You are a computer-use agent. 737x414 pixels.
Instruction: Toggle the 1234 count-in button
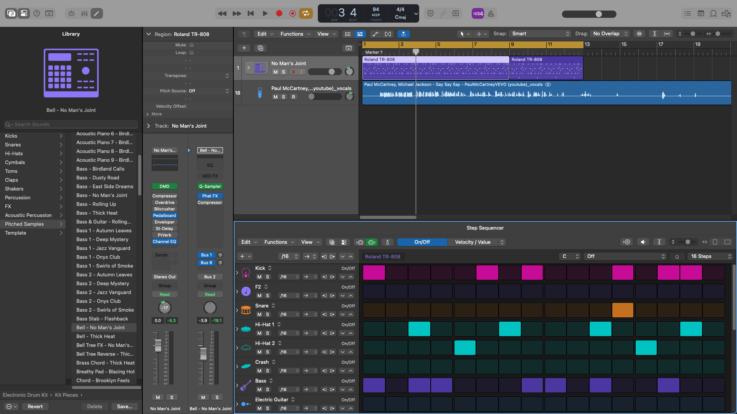coord(478,13)
